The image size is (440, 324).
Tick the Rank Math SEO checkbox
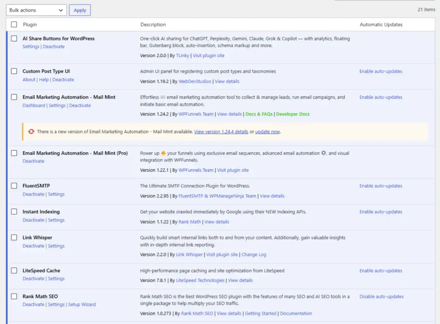point(14,296)
